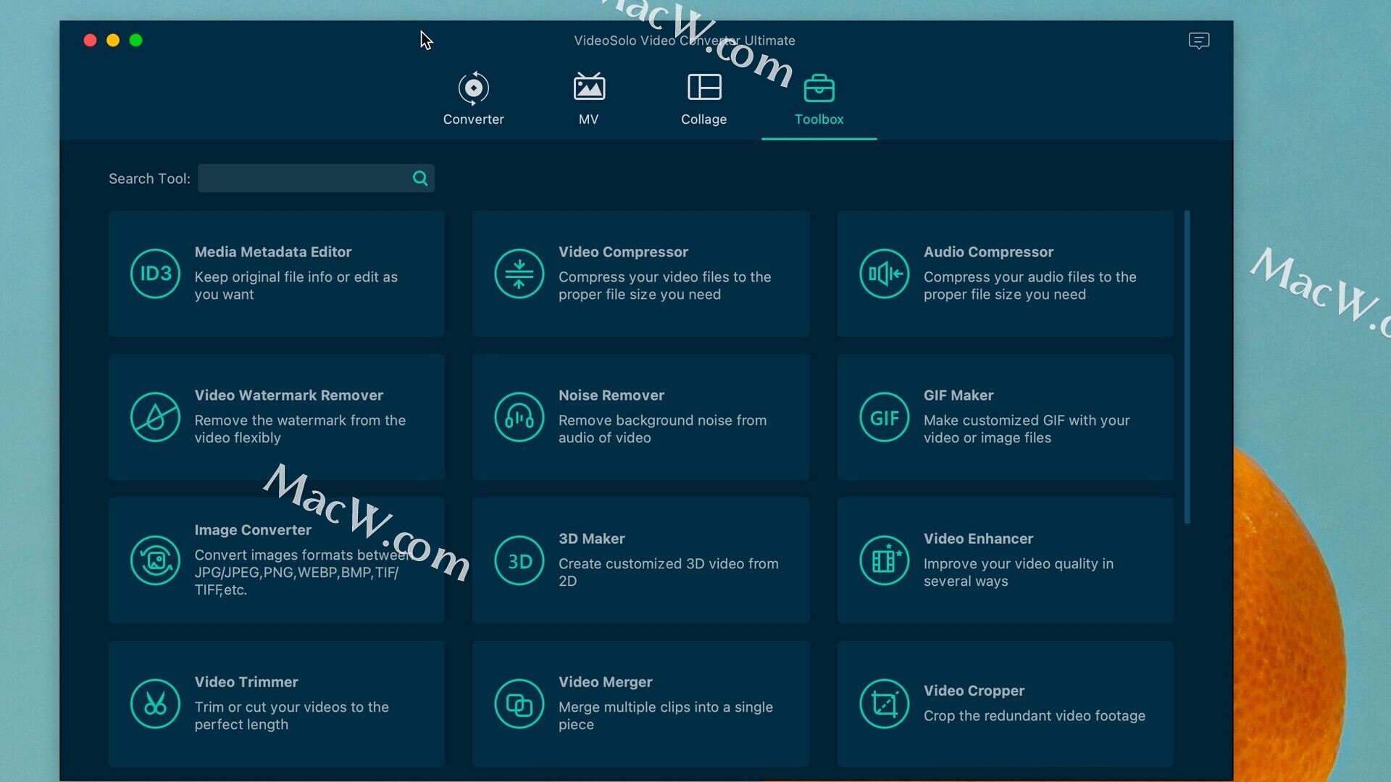Click 'Create customized 3D video' description
Screen dimensions: 1391x782
[x=668, y=573]
